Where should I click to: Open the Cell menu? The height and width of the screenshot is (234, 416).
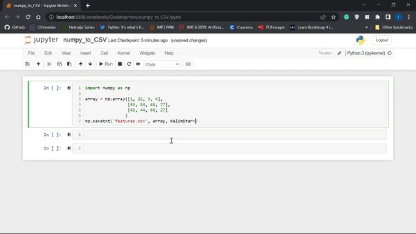pyautogui.click(x=104, y=53)
